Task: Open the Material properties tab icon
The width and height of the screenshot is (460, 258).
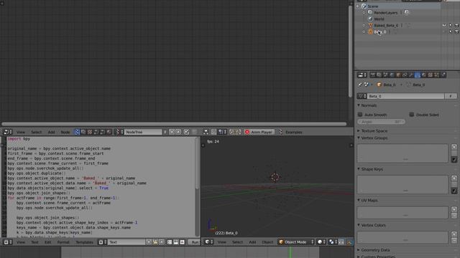Action: click(x=424, y=75)
